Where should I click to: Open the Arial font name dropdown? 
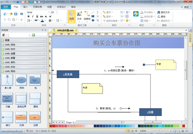point(49,12)
